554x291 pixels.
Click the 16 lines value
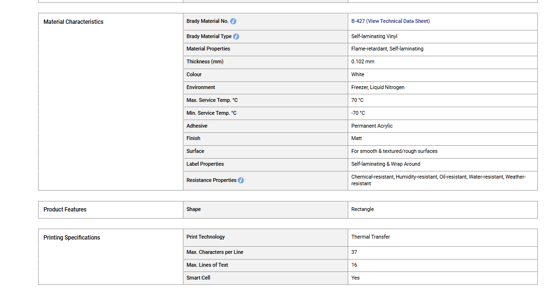354,265
